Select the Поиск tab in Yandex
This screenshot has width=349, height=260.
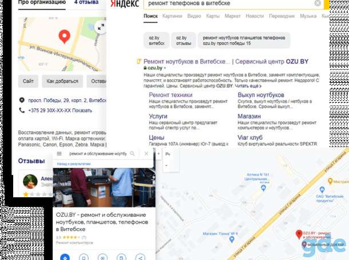click(x=150, y=16)
